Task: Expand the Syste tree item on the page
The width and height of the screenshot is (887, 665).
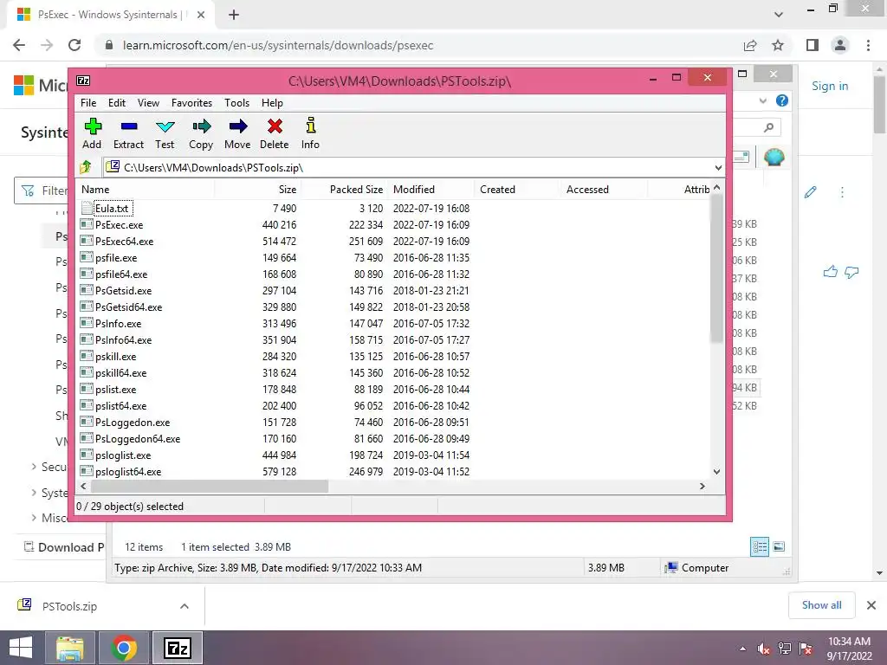Action: [x=34, y=493]
